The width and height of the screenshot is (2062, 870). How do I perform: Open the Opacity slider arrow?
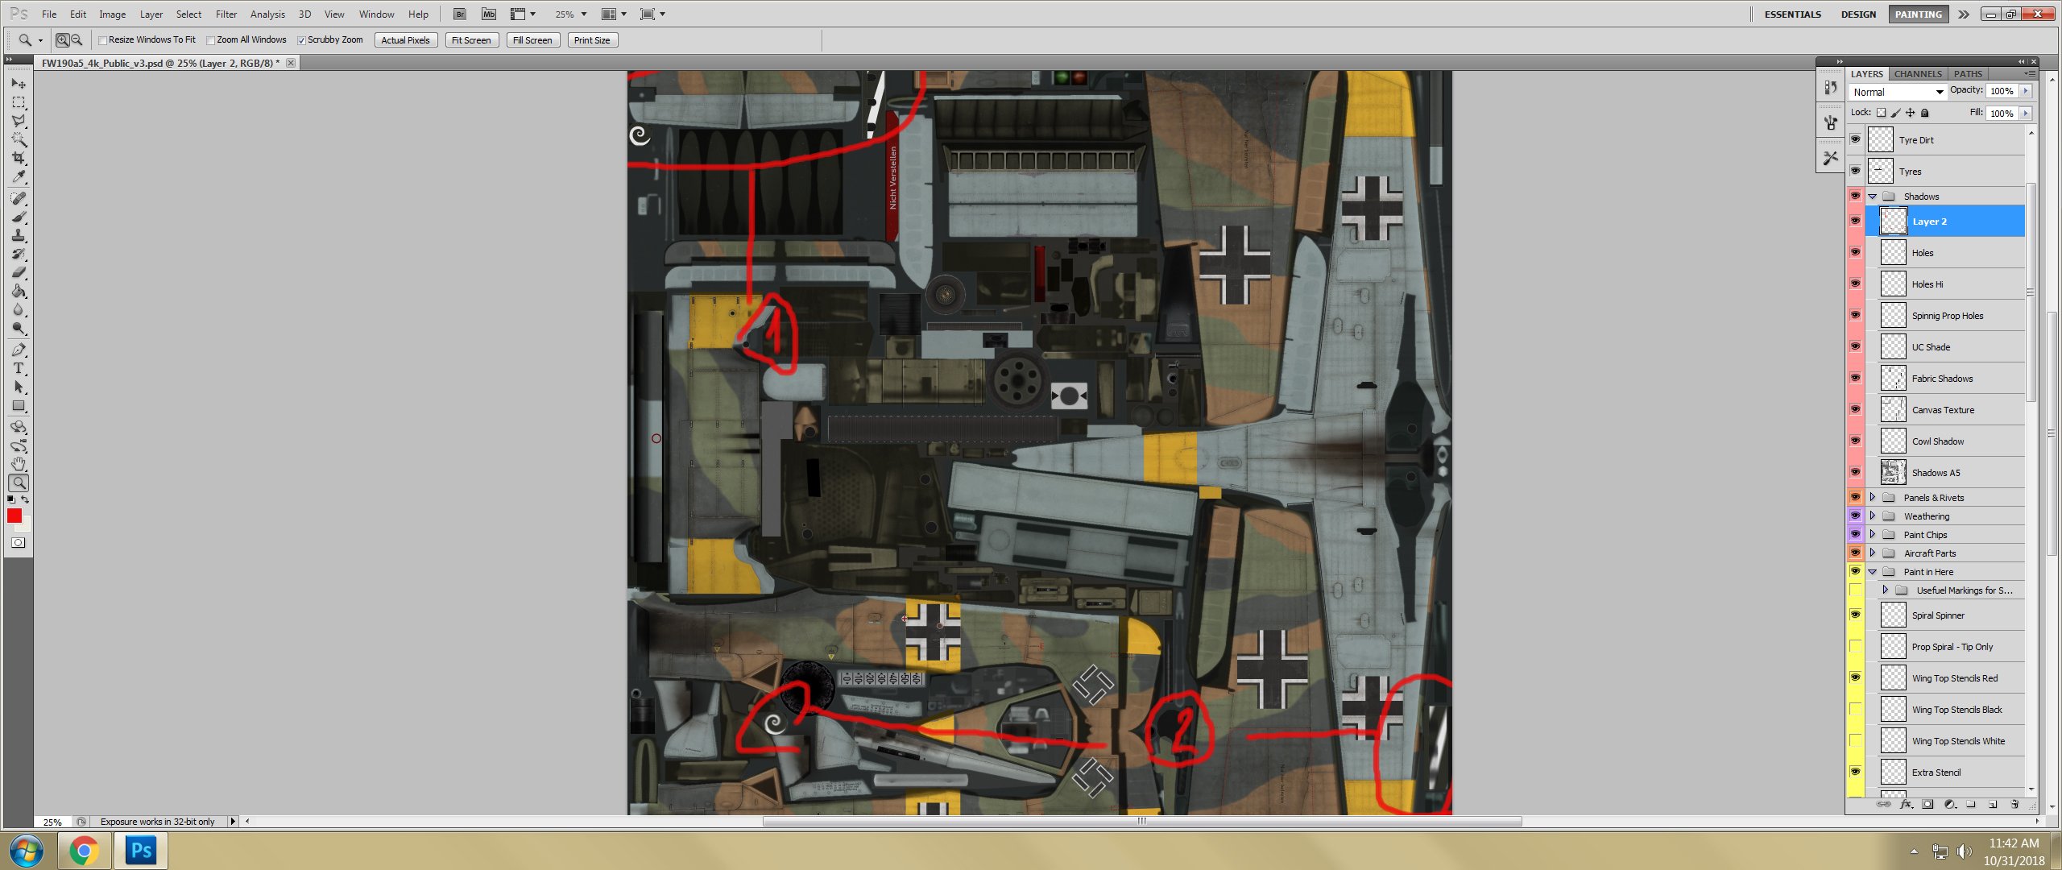pyautogui.click(x=2026, y=91)
